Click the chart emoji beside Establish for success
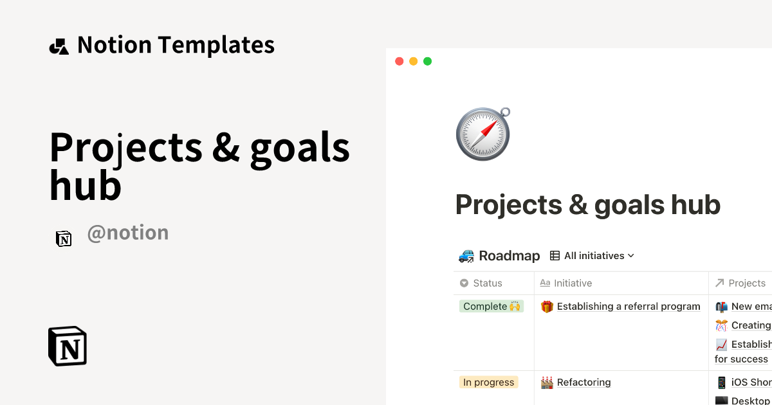 click(x=722, y=344)
